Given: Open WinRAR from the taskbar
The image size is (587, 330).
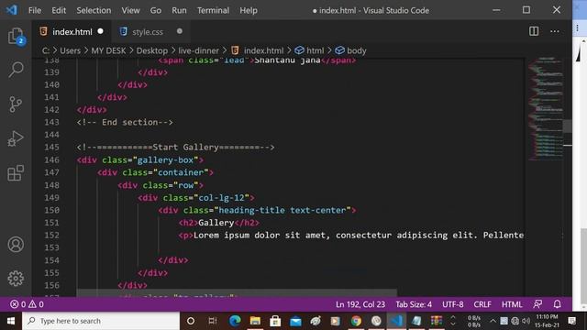Looking at the screenshot, I should click(x=437, y=321).
